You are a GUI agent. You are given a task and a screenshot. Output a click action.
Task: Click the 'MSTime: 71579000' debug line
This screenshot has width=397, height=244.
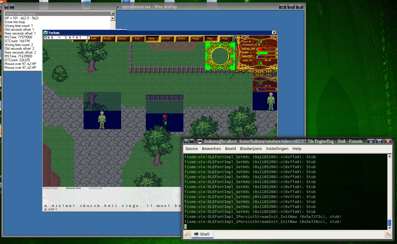[x=18, y=37]
